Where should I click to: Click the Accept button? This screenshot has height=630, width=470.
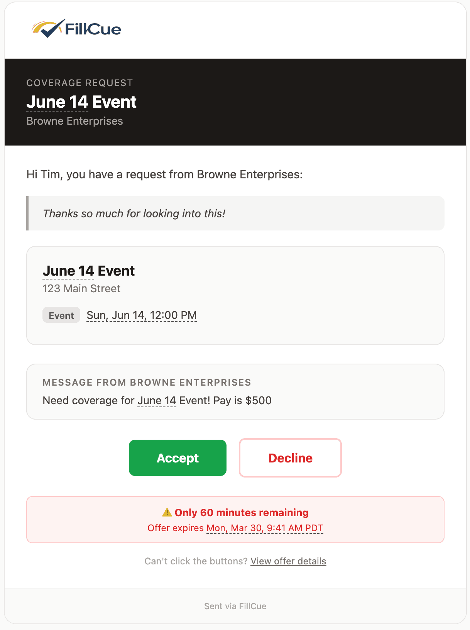[178, 458]
